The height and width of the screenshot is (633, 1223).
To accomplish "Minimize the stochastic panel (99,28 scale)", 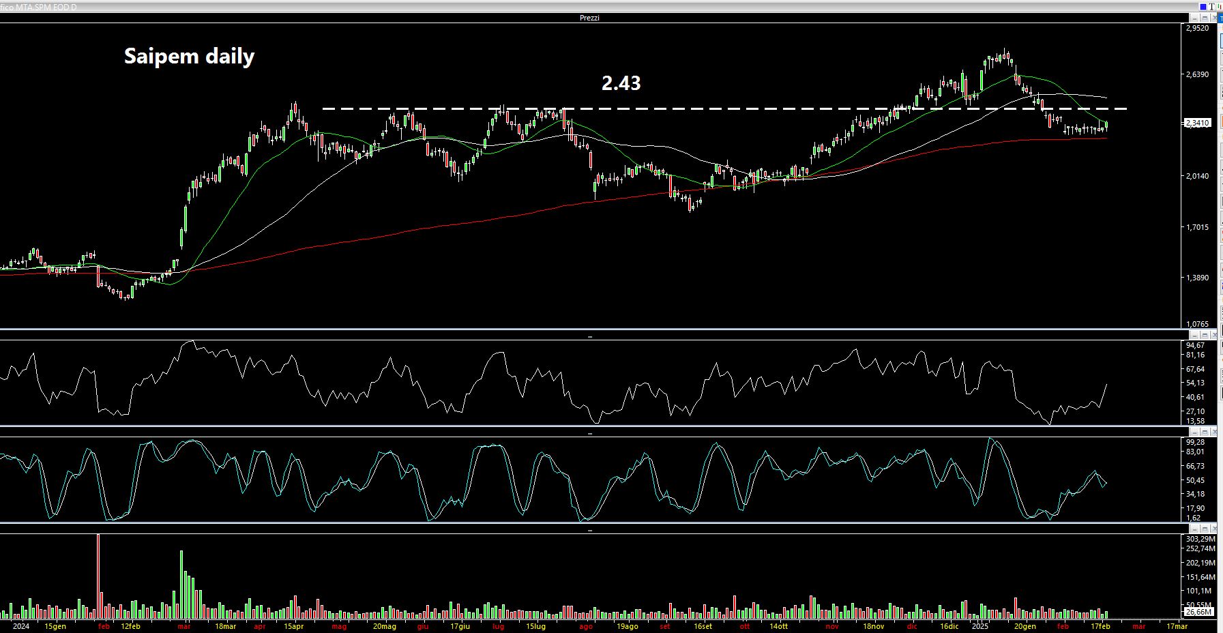I will (x=1195, y=432).
